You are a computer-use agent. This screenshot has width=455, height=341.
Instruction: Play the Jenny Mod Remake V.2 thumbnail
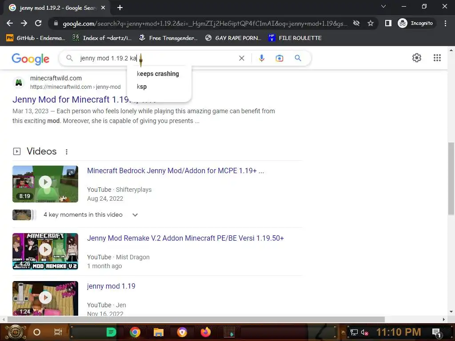click(45, 251)
